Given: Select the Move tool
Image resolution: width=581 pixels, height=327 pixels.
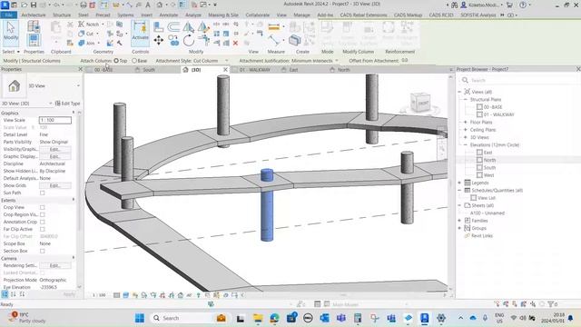Looking at the screenshot, I should pos(159,40).
